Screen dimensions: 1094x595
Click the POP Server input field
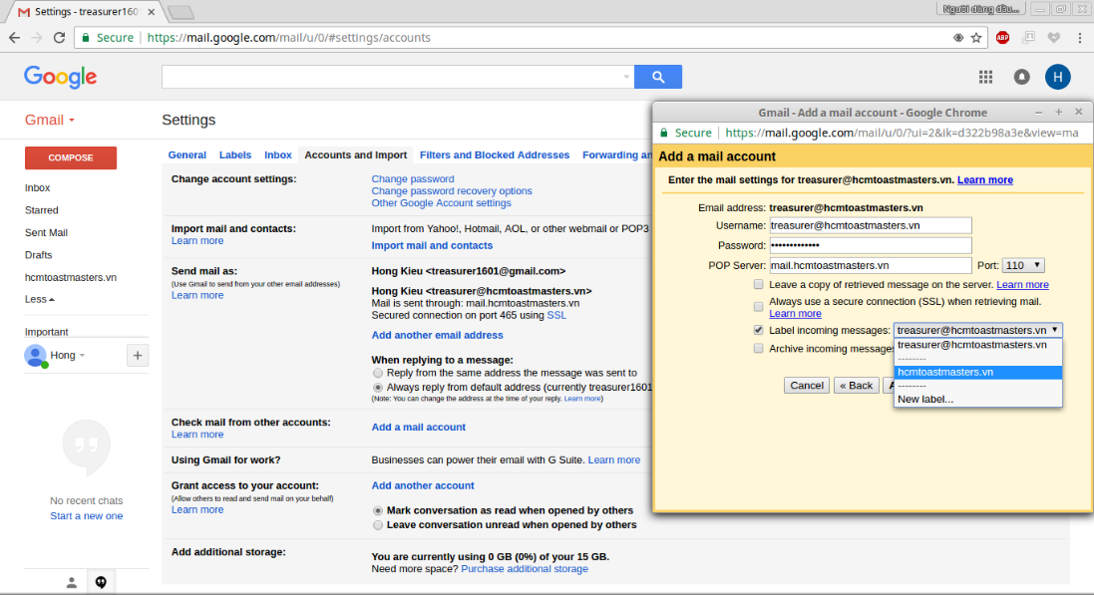[870, 265]
